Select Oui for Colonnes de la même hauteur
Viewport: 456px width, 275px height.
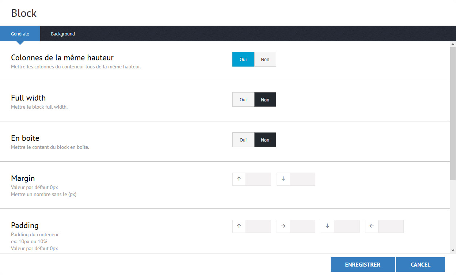click(243, 59)
